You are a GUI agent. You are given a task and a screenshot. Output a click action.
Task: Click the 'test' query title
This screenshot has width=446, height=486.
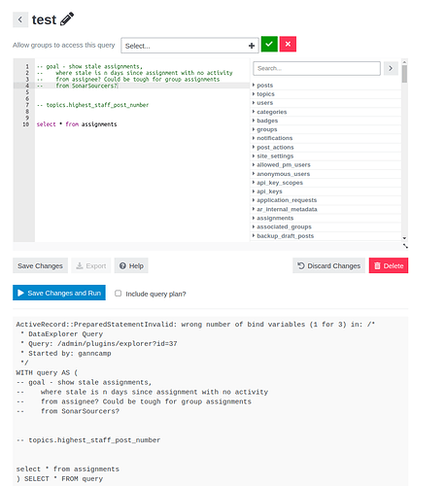pos(44,19)
